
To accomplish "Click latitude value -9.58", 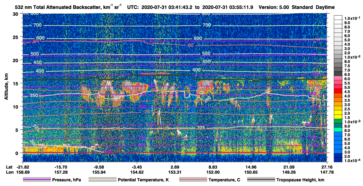I will 99,167.
